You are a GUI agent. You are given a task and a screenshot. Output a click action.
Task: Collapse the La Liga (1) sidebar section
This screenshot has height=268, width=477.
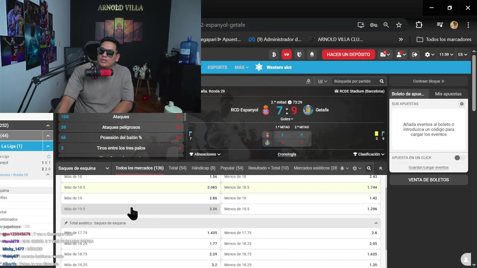click(48, 146)
